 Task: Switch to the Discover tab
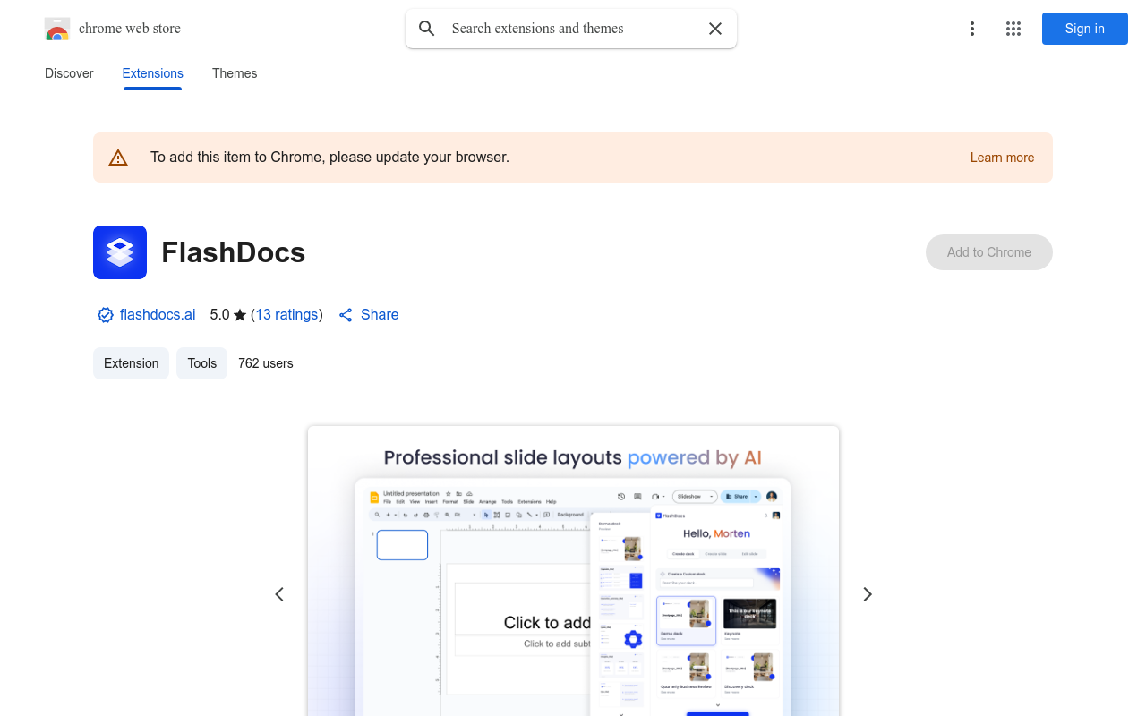tap(69, 73)
